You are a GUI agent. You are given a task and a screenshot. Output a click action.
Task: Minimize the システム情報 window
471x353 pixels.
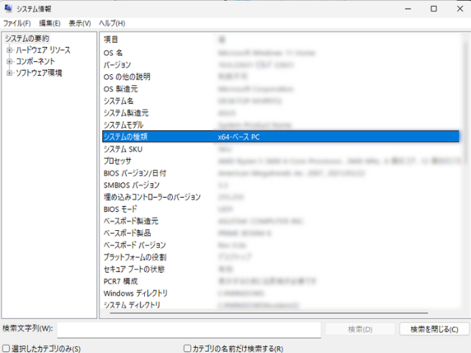coord(408,9)
